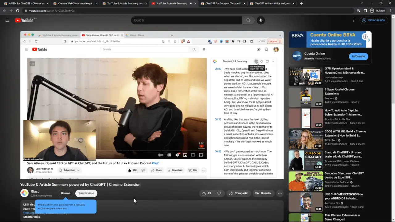Close the ChatGPT for Google tab

click(x=244, y=3)
